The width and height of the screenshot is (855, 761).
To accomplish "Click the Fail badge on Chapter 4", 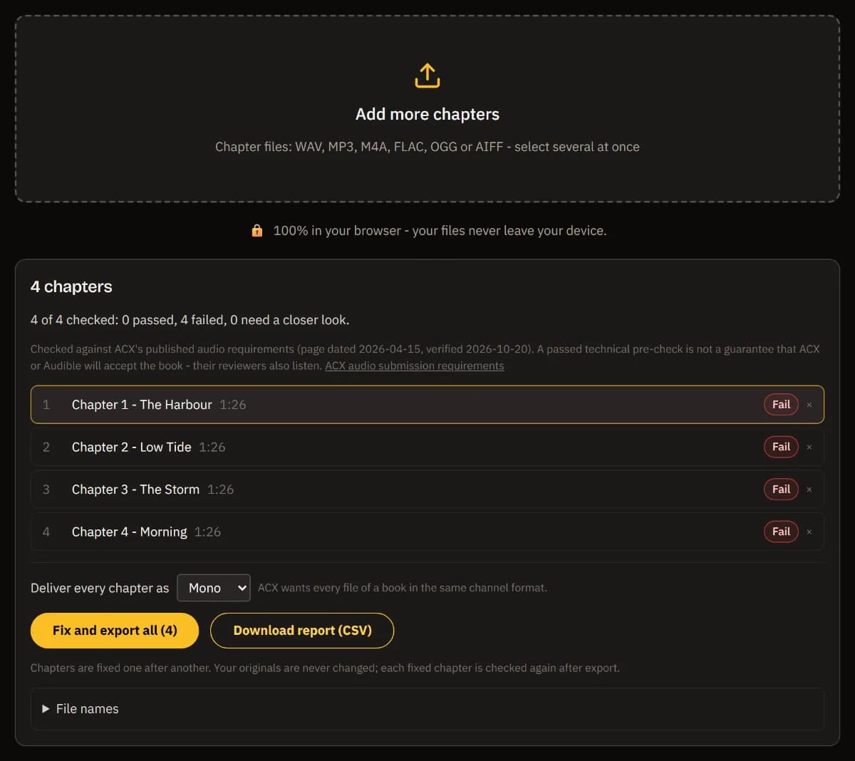I will [x=781, y=532].
